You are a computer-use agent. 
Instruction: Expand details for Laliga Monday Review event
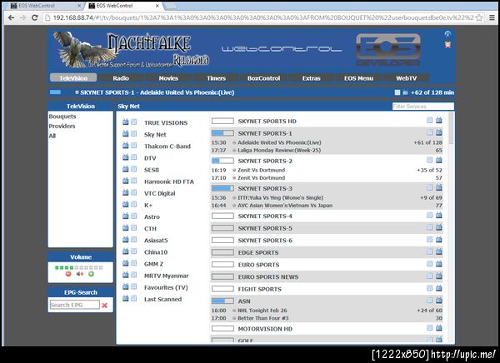(x=234, y=151)
